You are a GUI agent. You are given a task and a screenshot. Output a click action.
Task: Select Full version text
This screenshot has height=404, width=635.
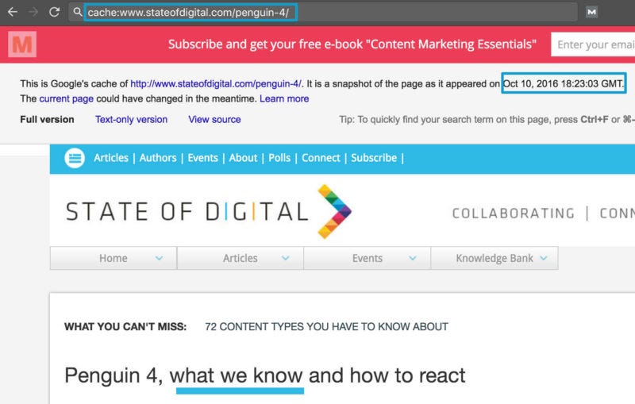pyautogui.click(x=47, y=119)
